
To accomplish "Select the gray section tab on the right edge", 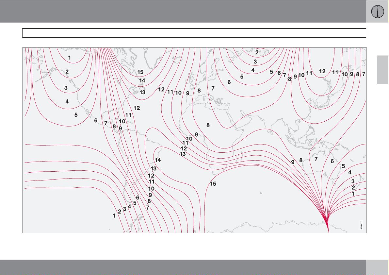I will [383, 70].
